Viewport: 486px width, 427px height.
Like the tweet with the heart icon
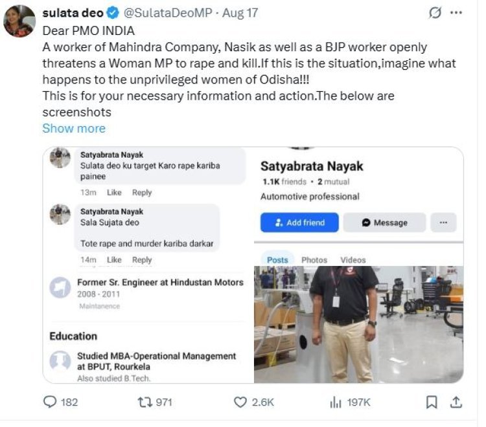[242, 402]
